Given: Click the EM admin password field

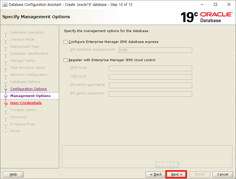Looking at the screenshot, I should pos(150,94).
